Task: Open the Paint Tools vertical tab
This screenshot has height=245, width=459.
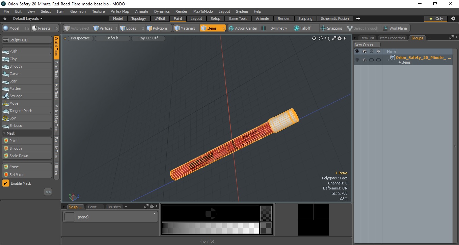Action: tap(56, 70)
